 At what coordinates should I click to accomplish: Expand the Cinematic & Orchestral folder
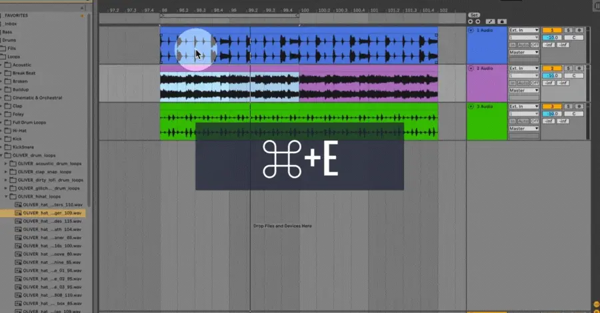(x=1, y=98)
